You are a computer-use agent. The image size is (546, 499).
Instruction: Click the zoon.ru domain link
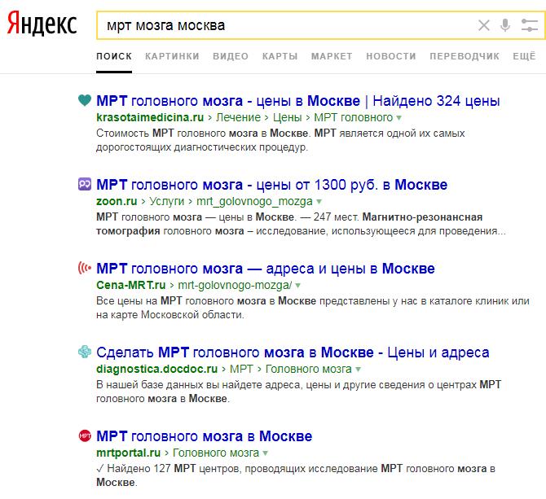(117, 201)
